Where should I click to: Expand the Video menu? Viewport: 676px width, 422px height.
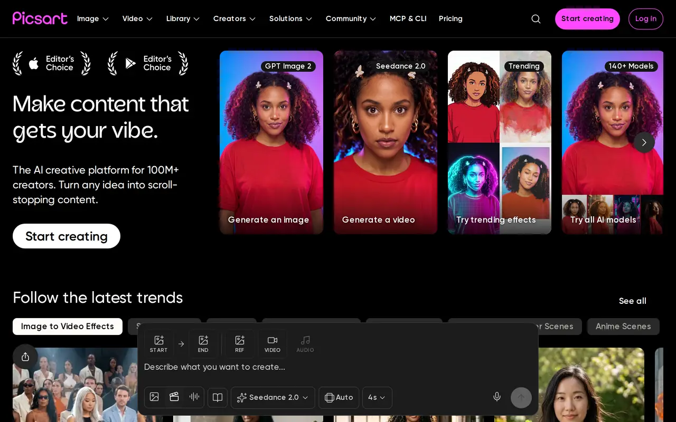pyautogui.click(x=137, y=19)
